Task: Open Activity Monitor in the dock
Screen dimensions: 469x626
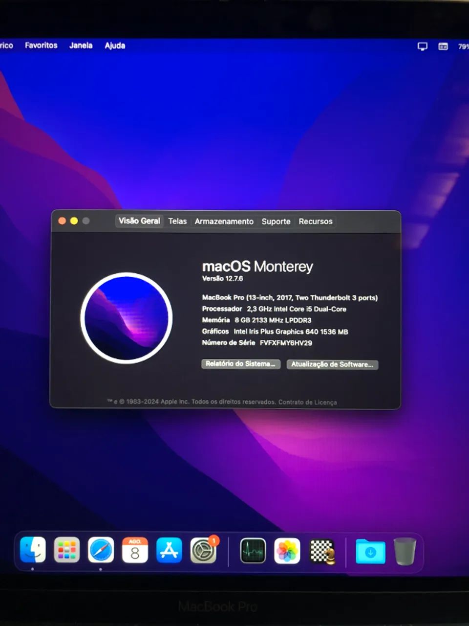Action: coord(253,551)
